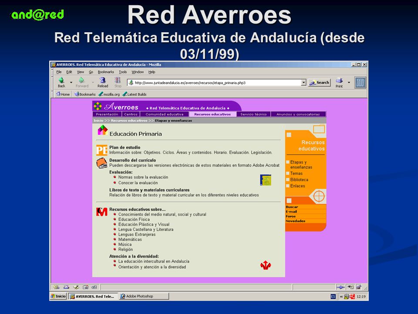Click the Averroes logo in the page header
Screen dimensions: 418x314
(116, 106)
